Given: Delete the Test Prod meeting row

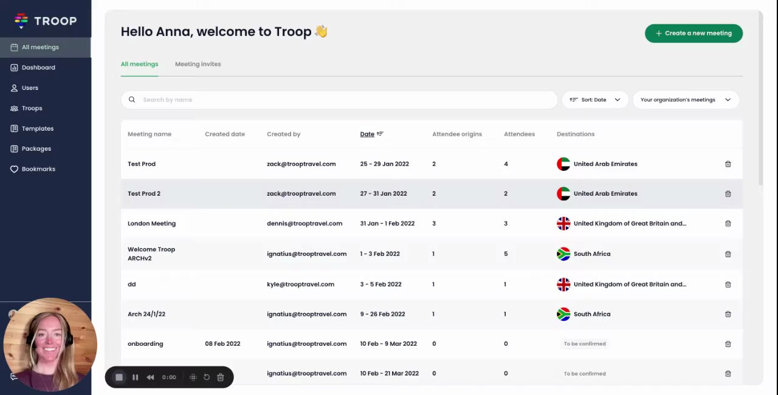Looking at the screenshot, I should [728, 164].
